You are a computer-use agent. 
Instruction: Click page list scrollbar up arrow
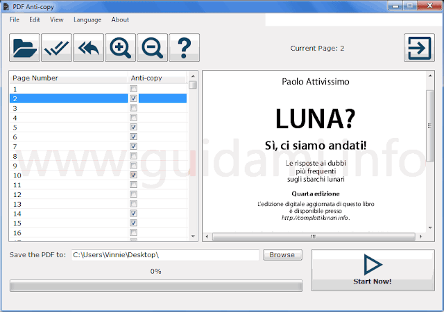click(193, 76)
